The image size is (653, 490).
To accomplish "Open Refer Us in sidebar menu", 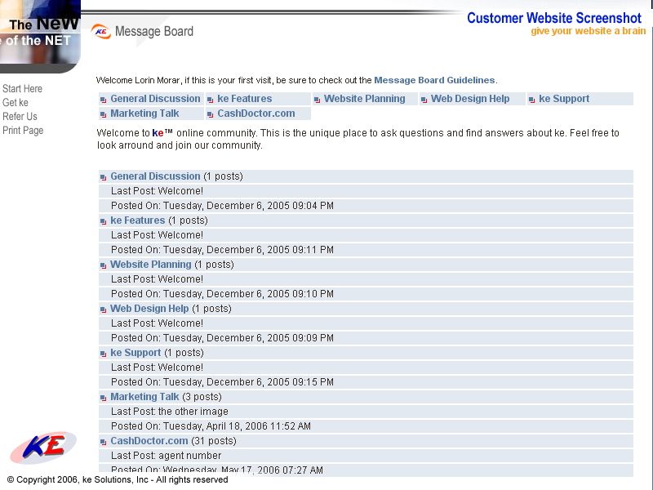I will (x=20, y=116).
